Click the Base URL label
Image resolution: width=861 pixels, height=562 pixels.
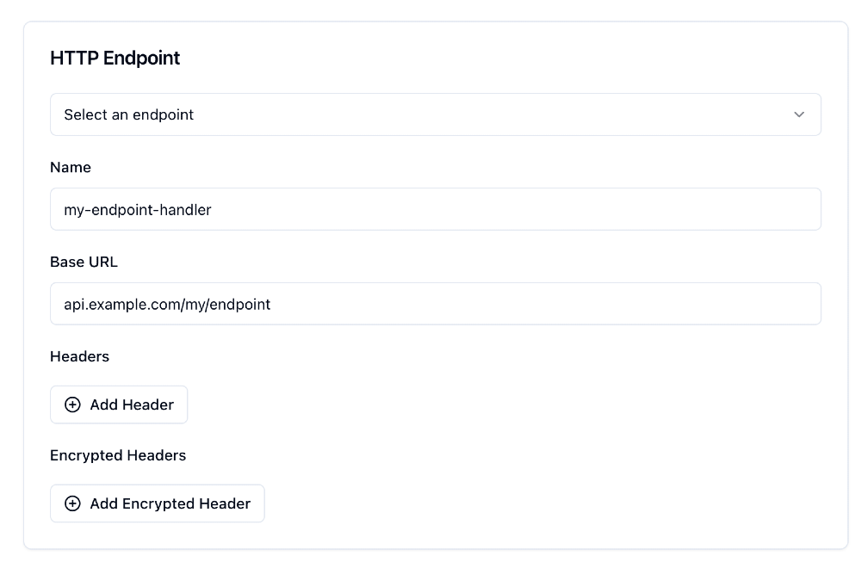point(84,262)
